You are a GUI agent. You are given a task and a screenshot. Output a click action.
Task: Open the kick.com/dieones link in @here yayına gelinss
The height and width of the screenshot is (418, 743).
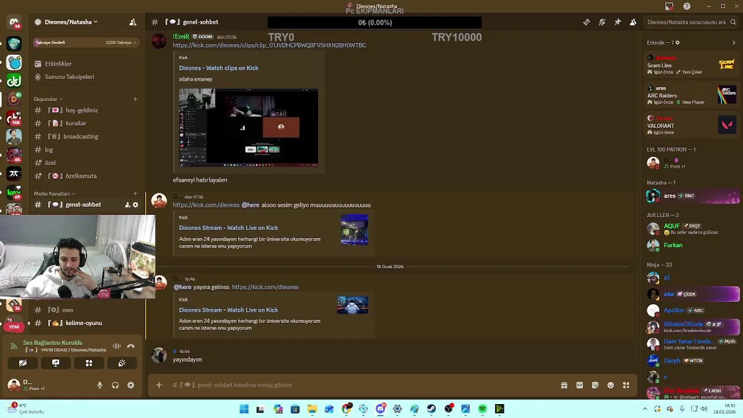point(265,287)
